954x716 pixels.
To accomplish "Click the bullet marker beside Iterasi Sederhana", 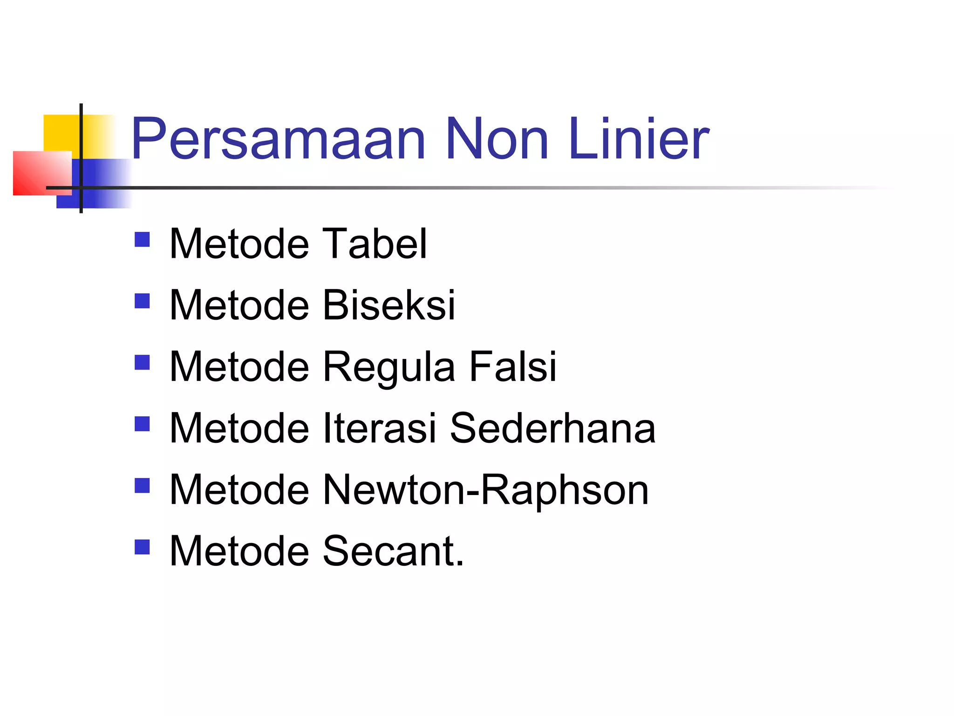I will [142, 424].
